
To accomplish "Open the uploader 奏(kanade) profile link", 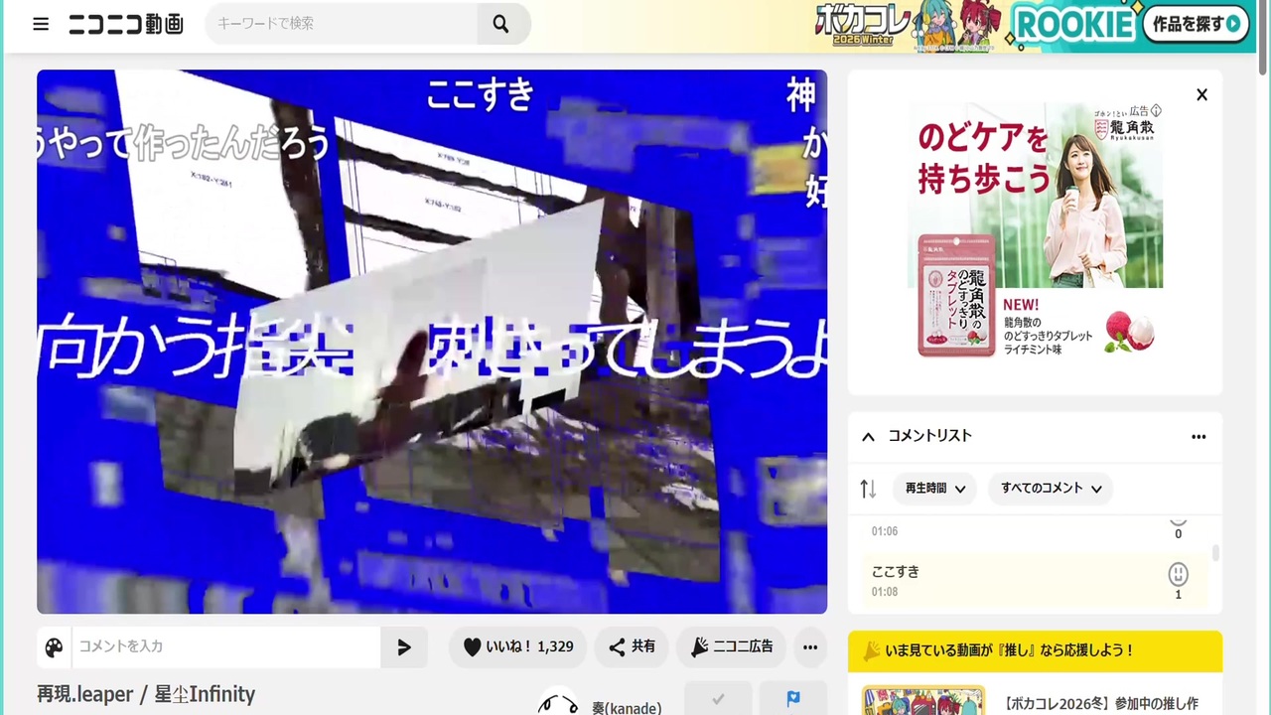I will tap(627, 707).
